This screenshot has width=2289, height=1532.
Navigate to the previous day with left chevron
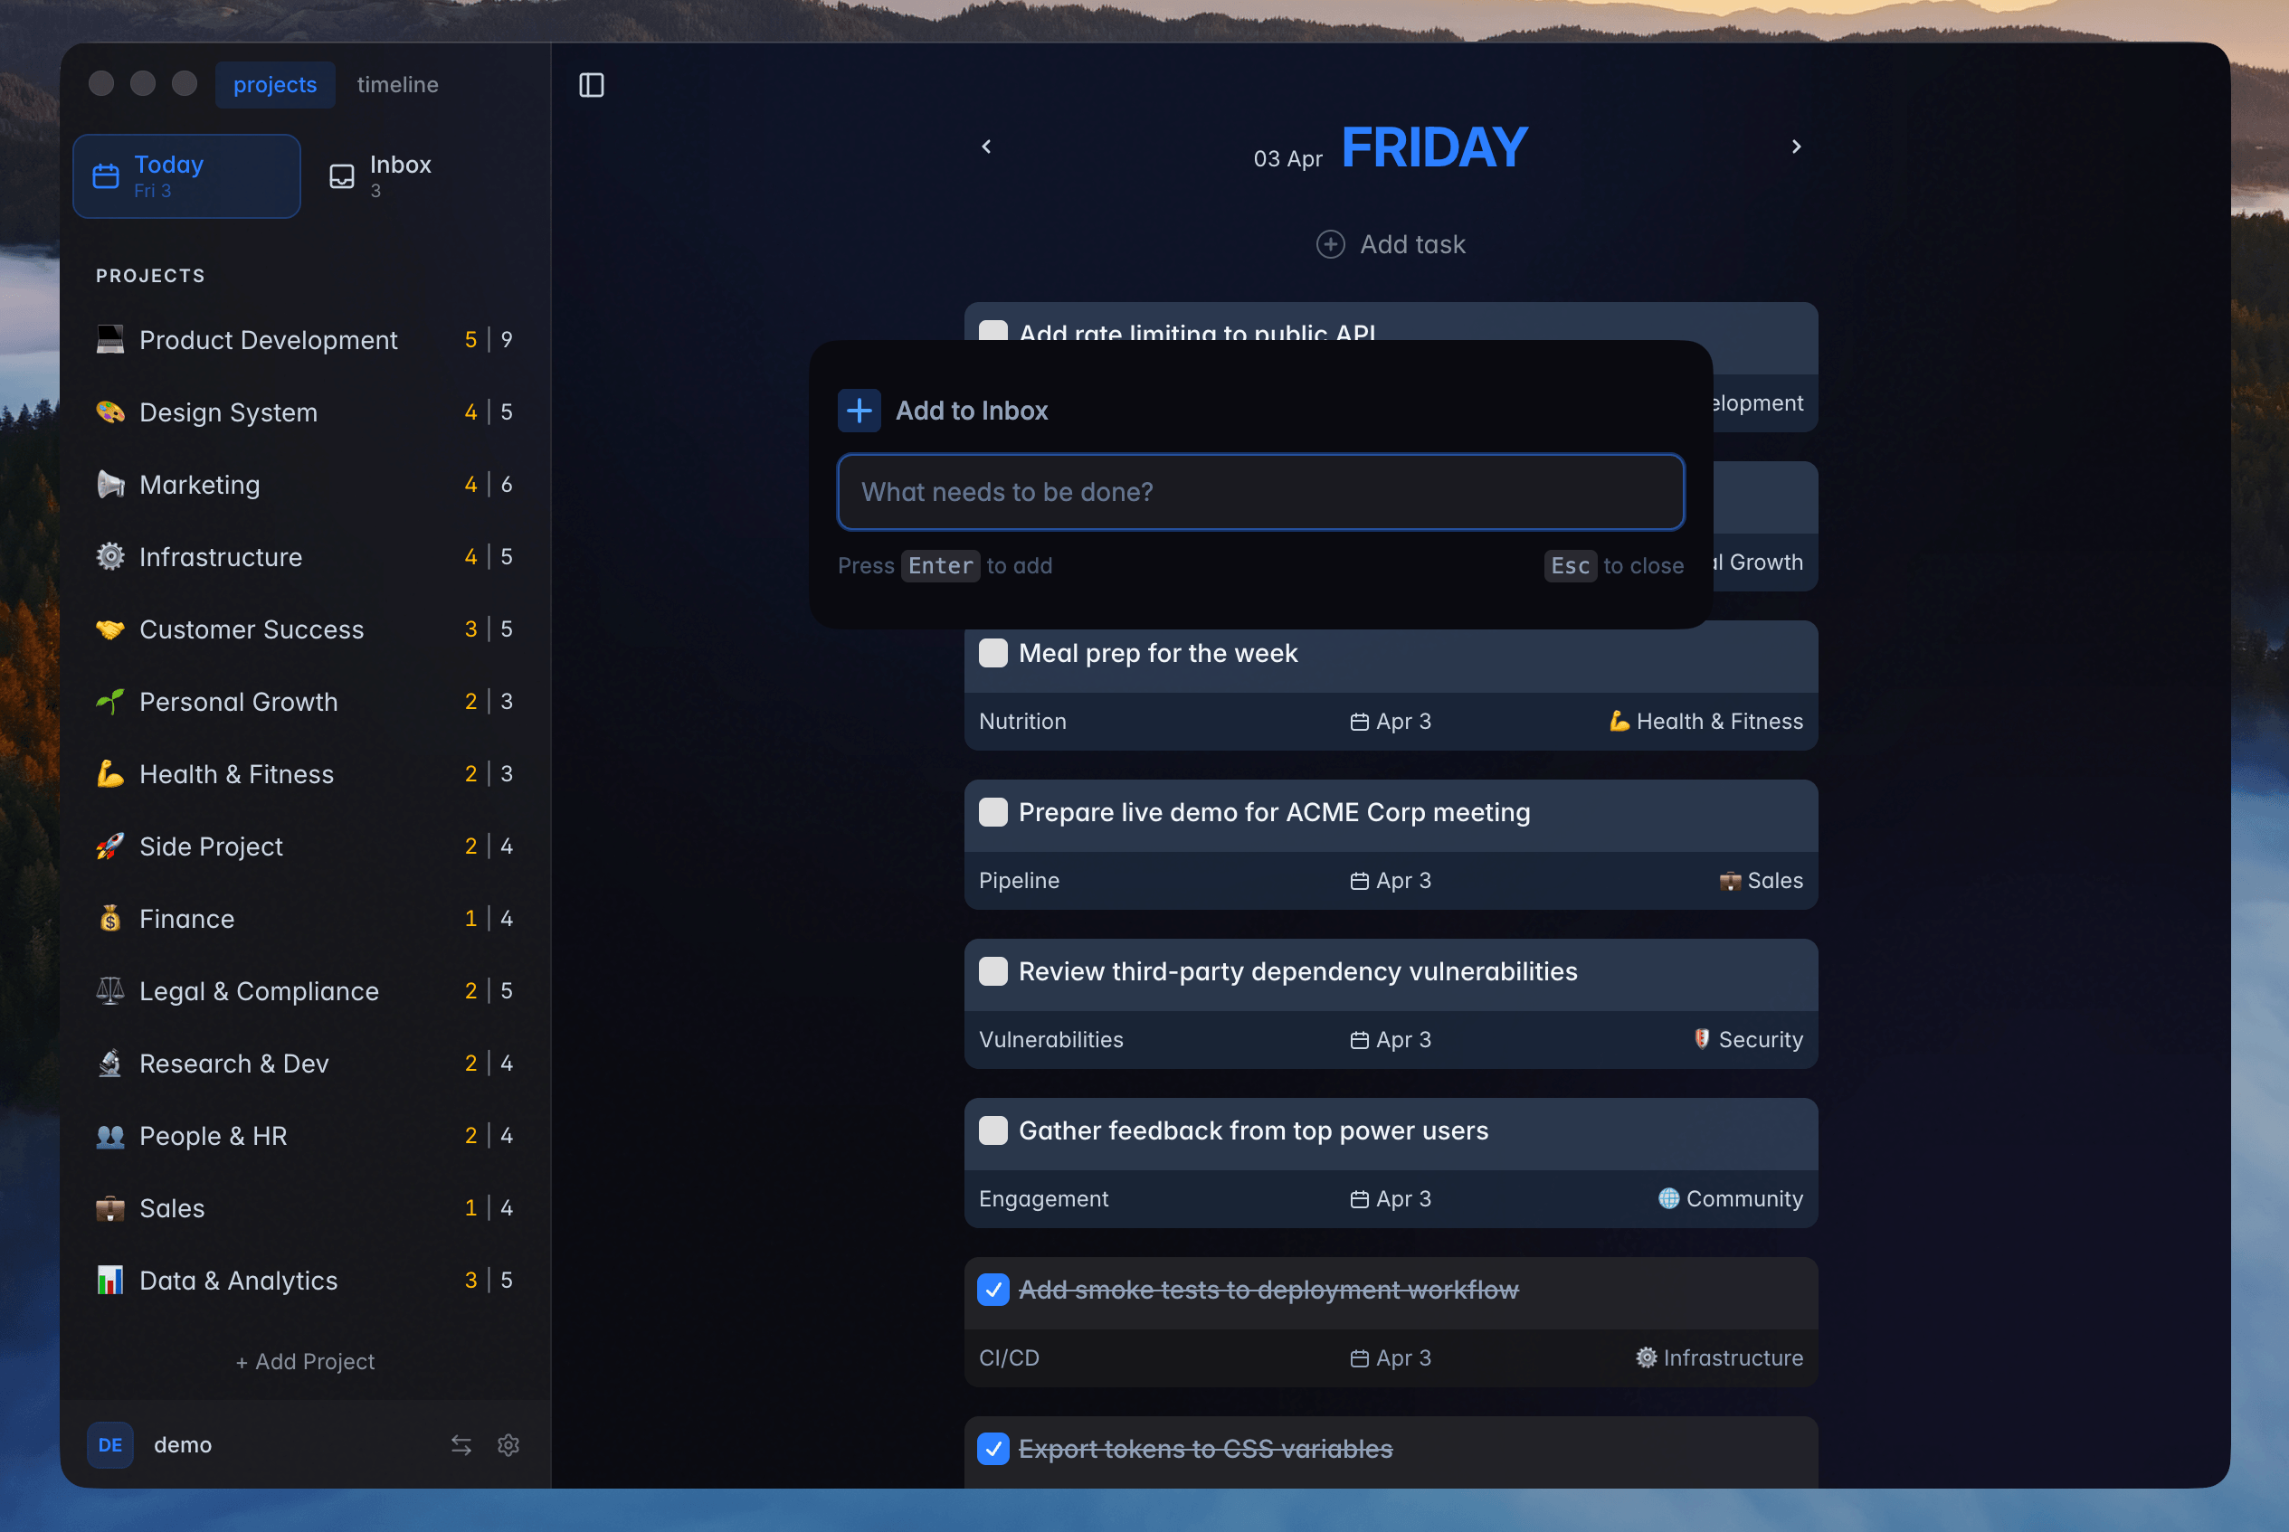(985, 146)
